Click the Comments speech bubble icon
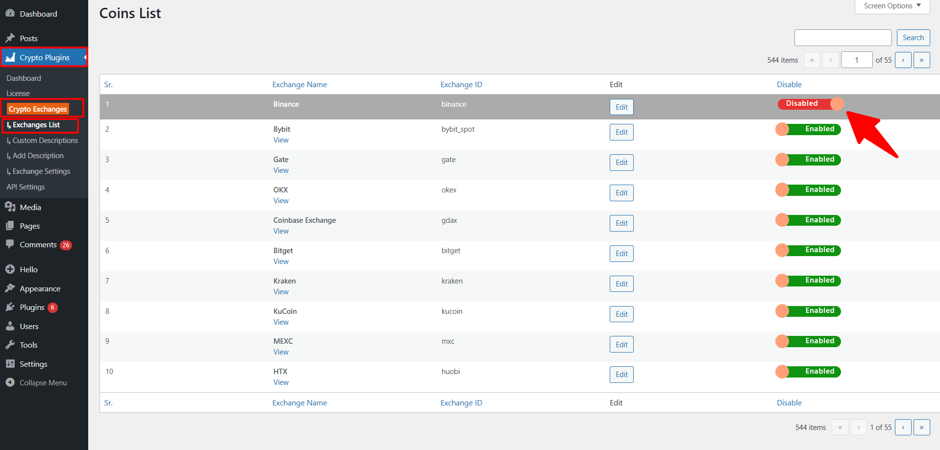 [x=10, y=244]
